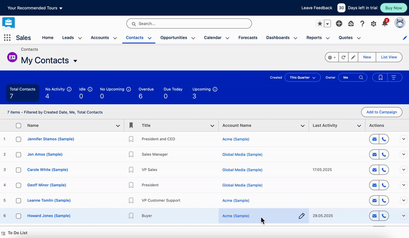Open the Trailhead guidance icon
The image size is (409, 238).
point(351,23)
